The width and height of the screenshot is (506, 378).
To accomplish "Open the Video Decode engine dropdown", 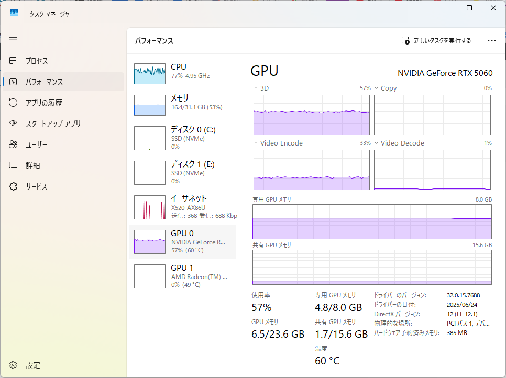I will coord(376,143).
